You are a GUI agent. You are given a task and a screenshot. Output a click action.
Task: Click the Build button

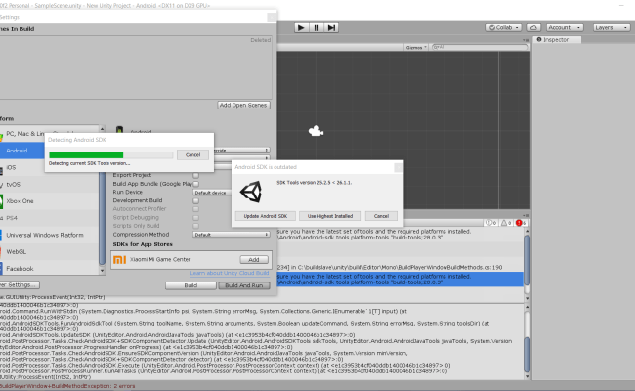pyautogui.click(x=190, y=285)
